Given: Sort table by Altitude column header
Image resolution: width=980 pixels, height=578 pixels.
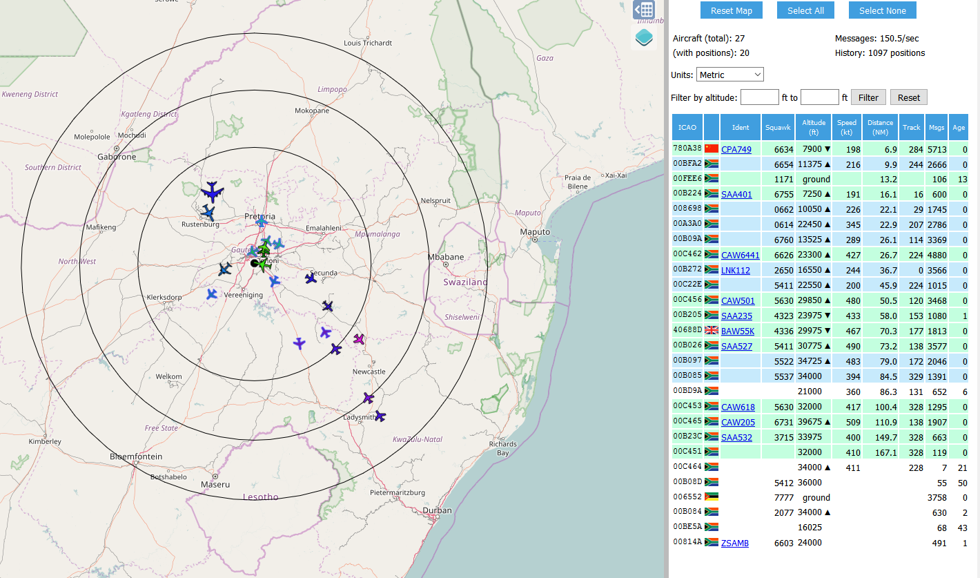Looking at the screenshot, I should (814, 127).
